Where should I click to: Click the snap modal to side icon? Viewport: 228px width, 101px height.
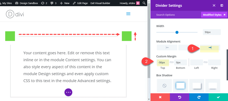click(x=222, y=5)
